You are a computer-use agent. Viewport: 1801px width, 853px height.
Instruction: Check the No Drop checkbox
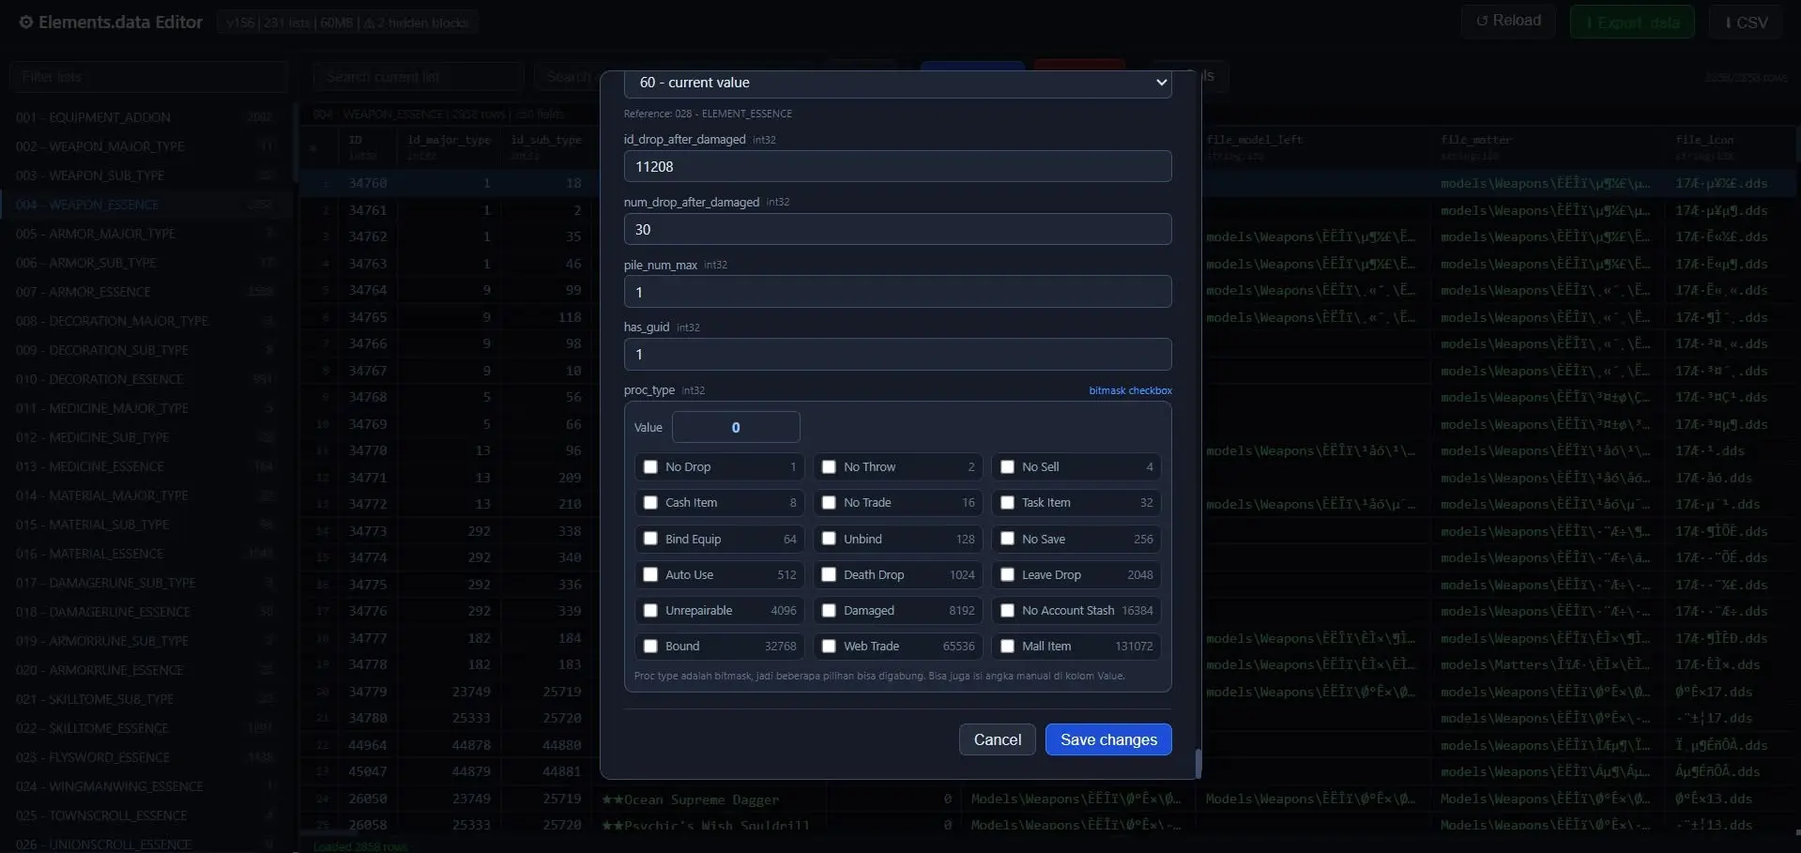click(650, 466)
